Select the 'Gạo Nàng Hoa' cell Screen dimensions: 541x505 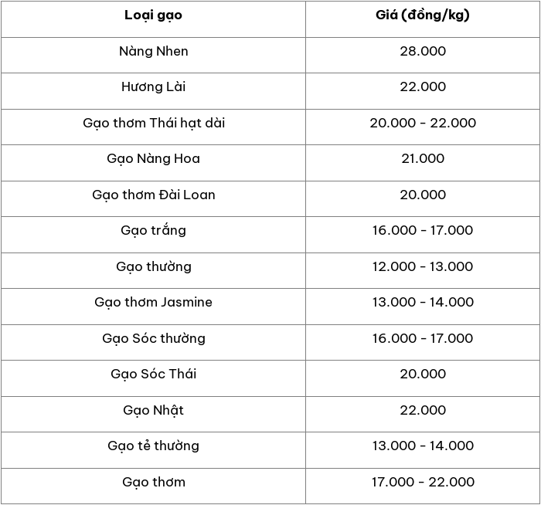[x=153, y=163]
